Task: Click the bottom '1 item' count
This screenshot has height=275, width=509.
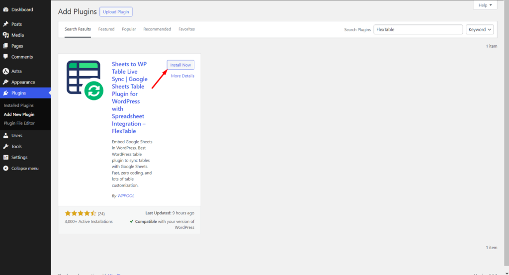Action: click(492, 248)
